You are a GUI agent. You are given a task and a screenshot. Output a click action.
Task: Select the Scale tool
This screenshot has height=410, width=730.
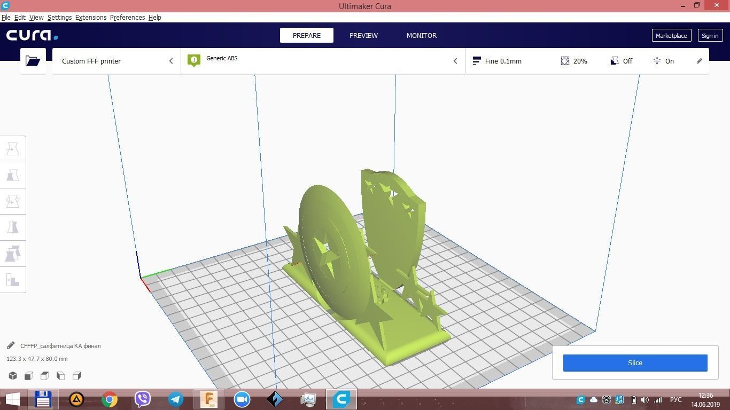[x=13, y=175]
